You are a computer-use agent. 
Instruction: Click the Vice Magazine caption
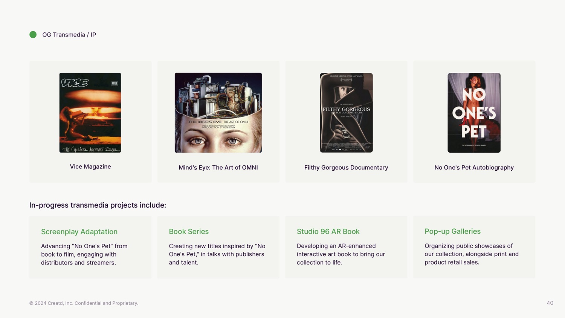[90, 167]
